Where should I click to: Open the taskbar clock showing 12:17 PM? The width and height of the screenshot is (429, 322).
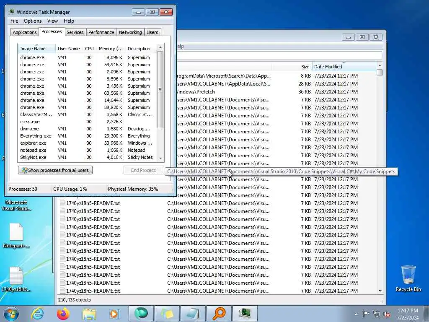coord(408,314)
